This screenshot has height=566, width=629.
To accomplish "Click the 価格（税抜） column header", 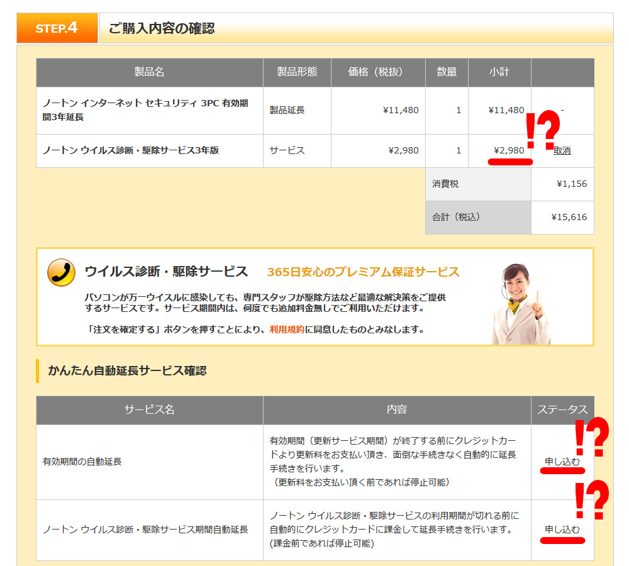I will [377, 72].
